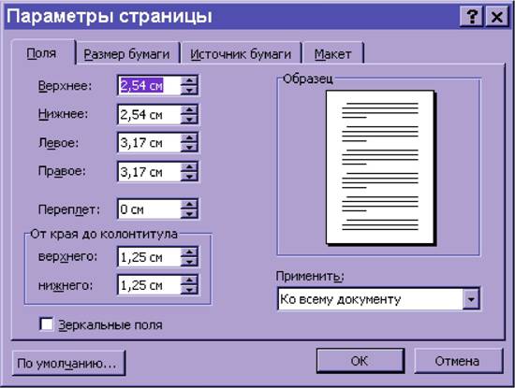Click the Отмена button
The width and height of the screenshot is (515, 388).
pos(458,361)
